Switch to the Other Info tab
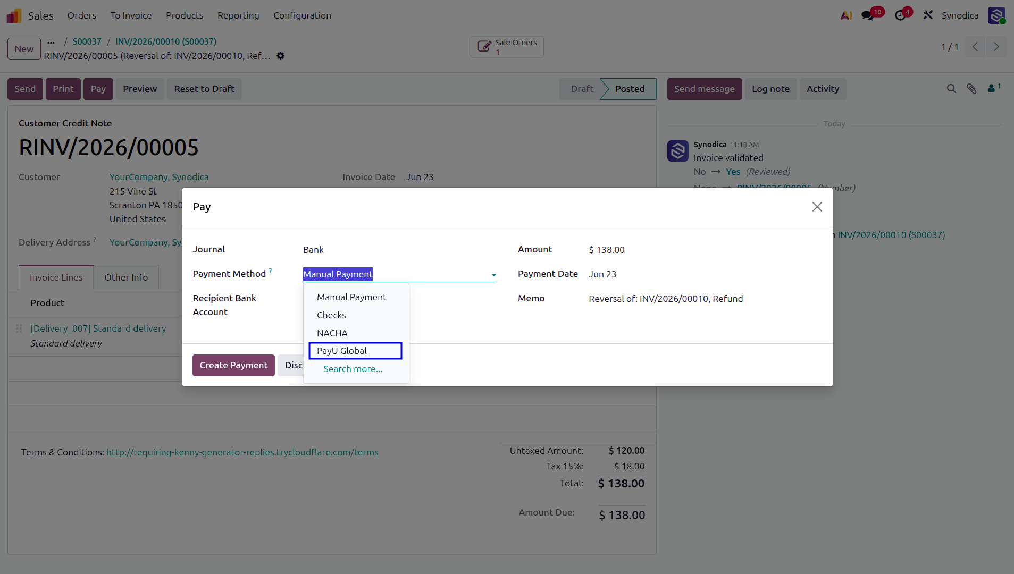1014x574 pixels. [126, 277]
